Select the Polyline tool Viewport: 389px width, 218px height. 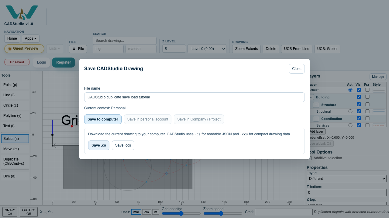tap(15, 116)
